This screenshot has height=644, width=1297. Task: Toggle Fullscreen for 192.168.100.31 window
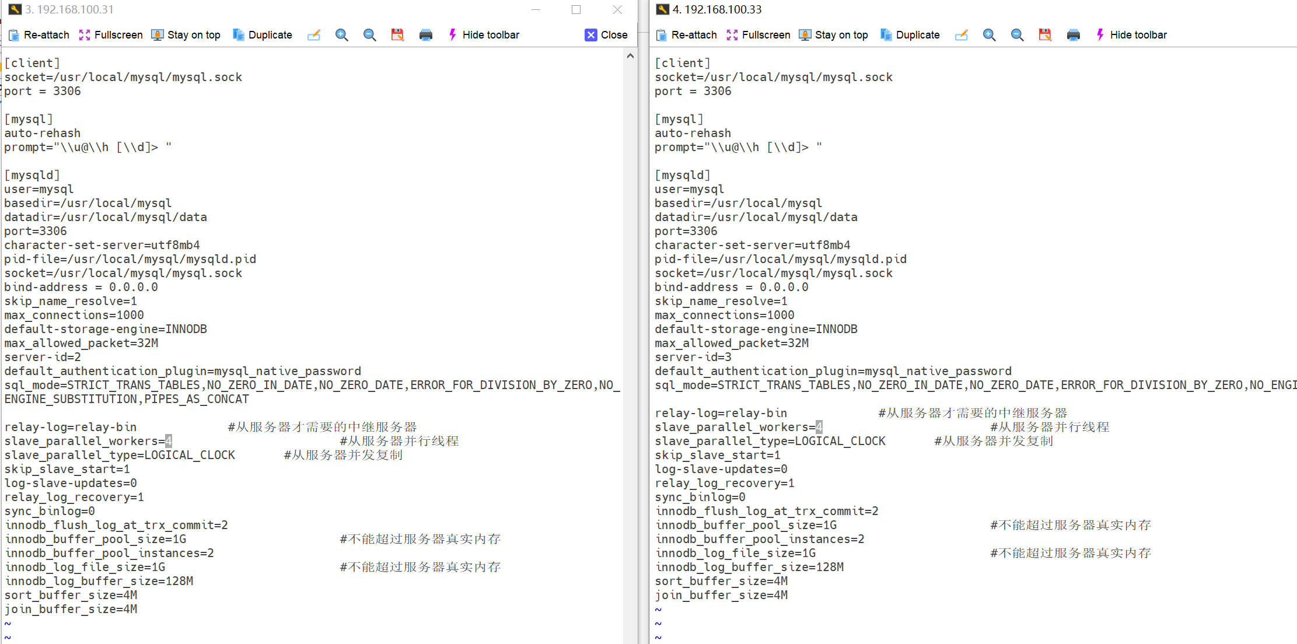point(111,35)
